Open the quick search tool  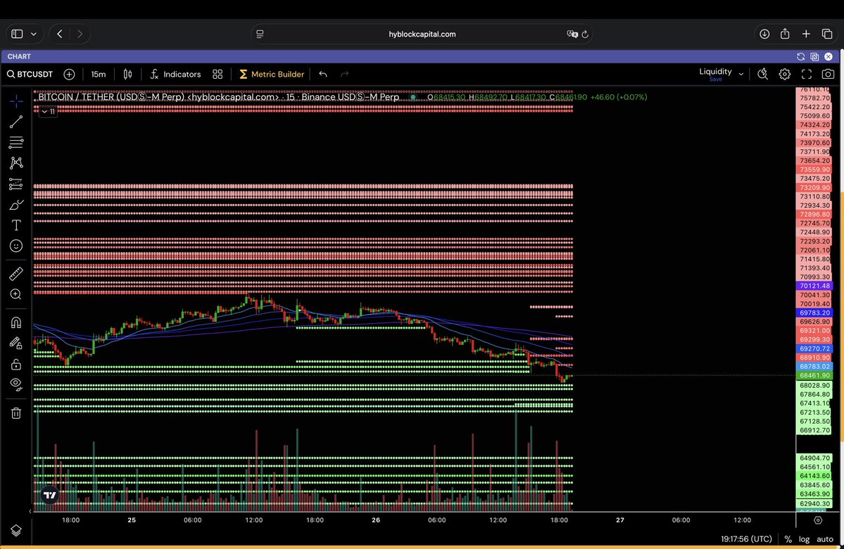coord(763,75)
